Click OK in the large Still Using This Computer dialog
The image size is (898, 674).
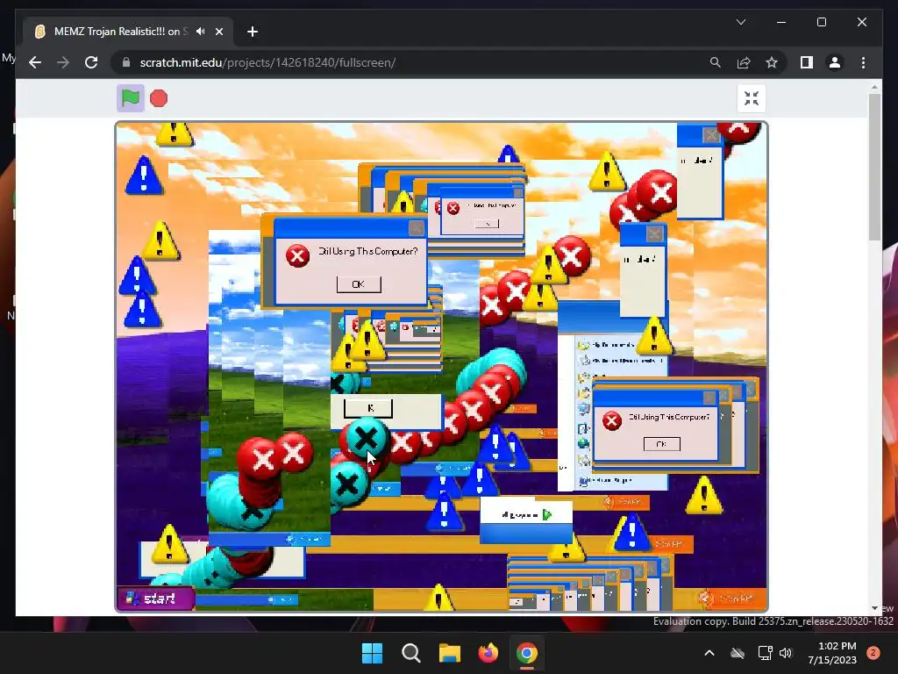[359, 284]
